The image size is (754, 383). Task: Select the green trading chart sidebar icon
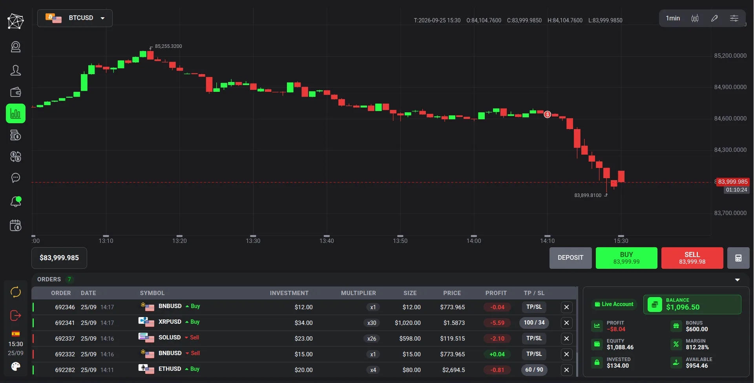pos(16,114)
